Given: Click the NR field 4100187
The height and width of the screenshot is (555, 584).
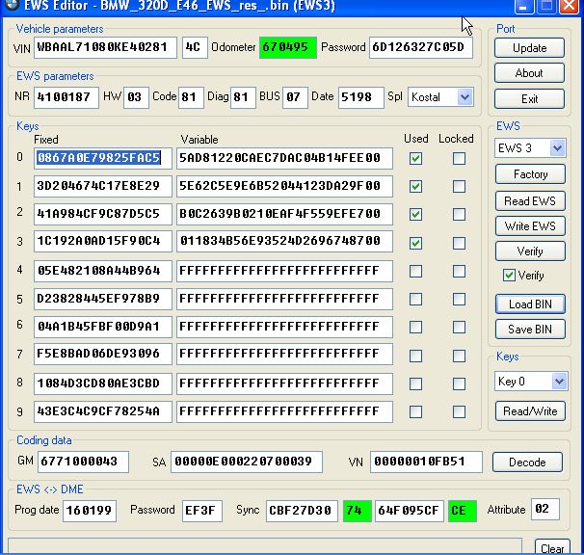Looking at the screenshot, I should (66, 97).
